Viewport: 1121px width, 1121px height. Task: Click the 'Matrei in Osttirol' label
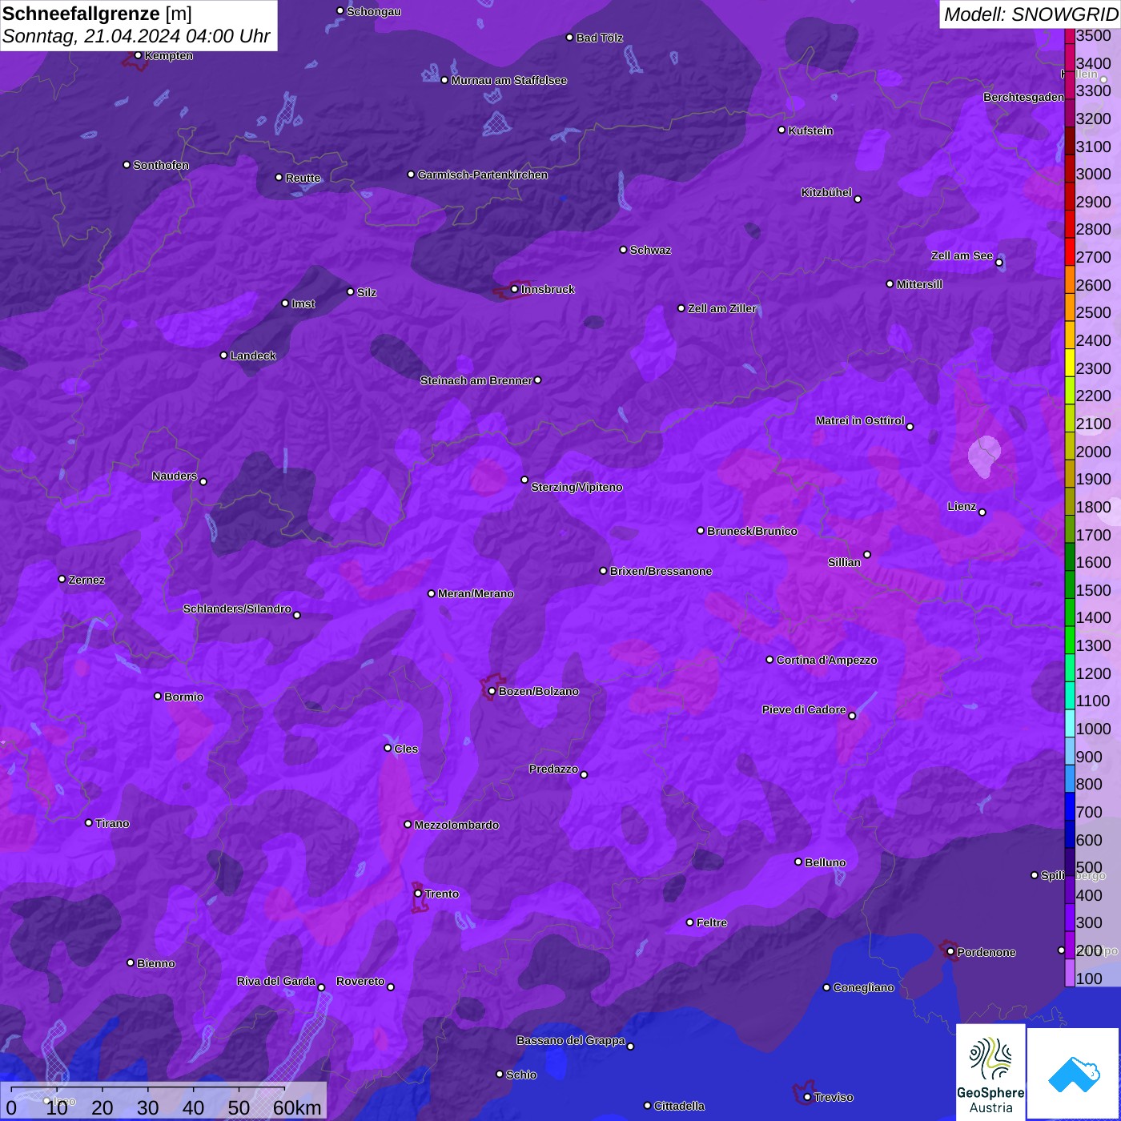pyautogui.click(x=860, y=420)
